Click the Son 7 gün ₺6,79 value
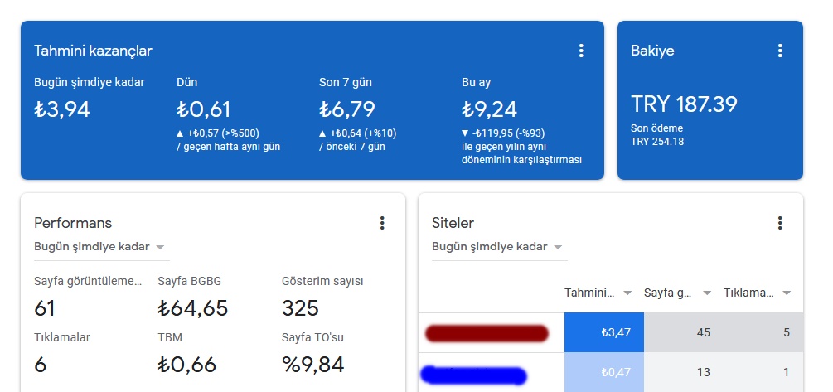Image resolution: width=833 pixels, height=392 pixels. coord(347,109)
